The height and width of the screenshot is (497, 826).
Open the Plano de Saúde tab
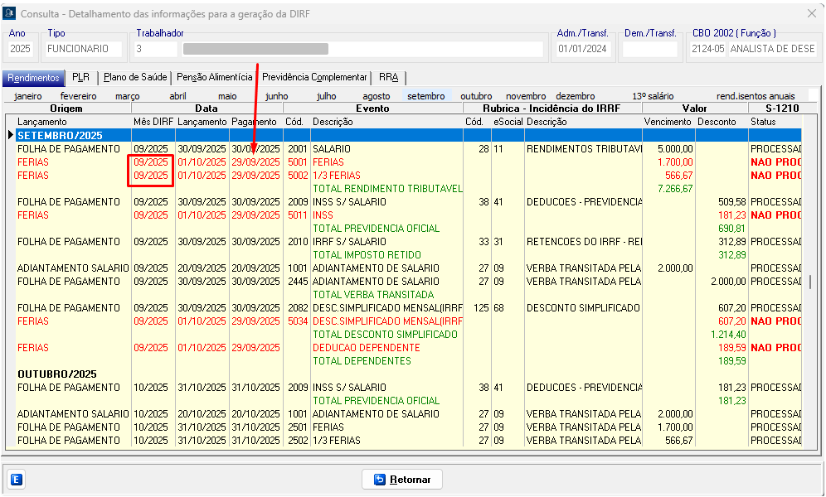pyautogui.click(x=136, y=78)
